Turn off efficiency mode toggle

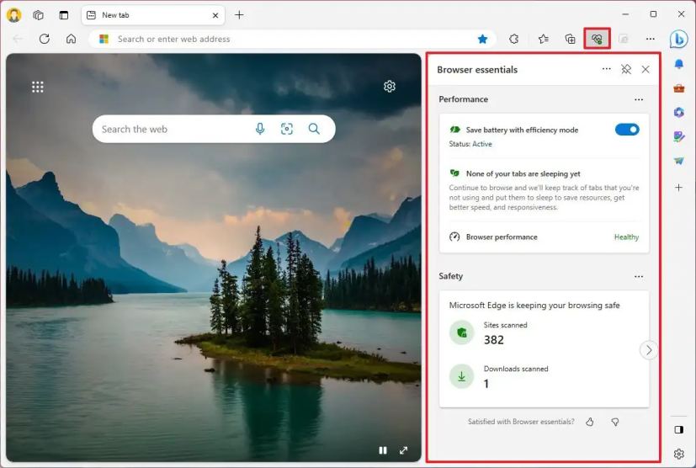tap(627, 130)
